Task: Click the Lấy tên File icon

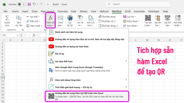Action: pyautogui.click(x=157, y=21)
